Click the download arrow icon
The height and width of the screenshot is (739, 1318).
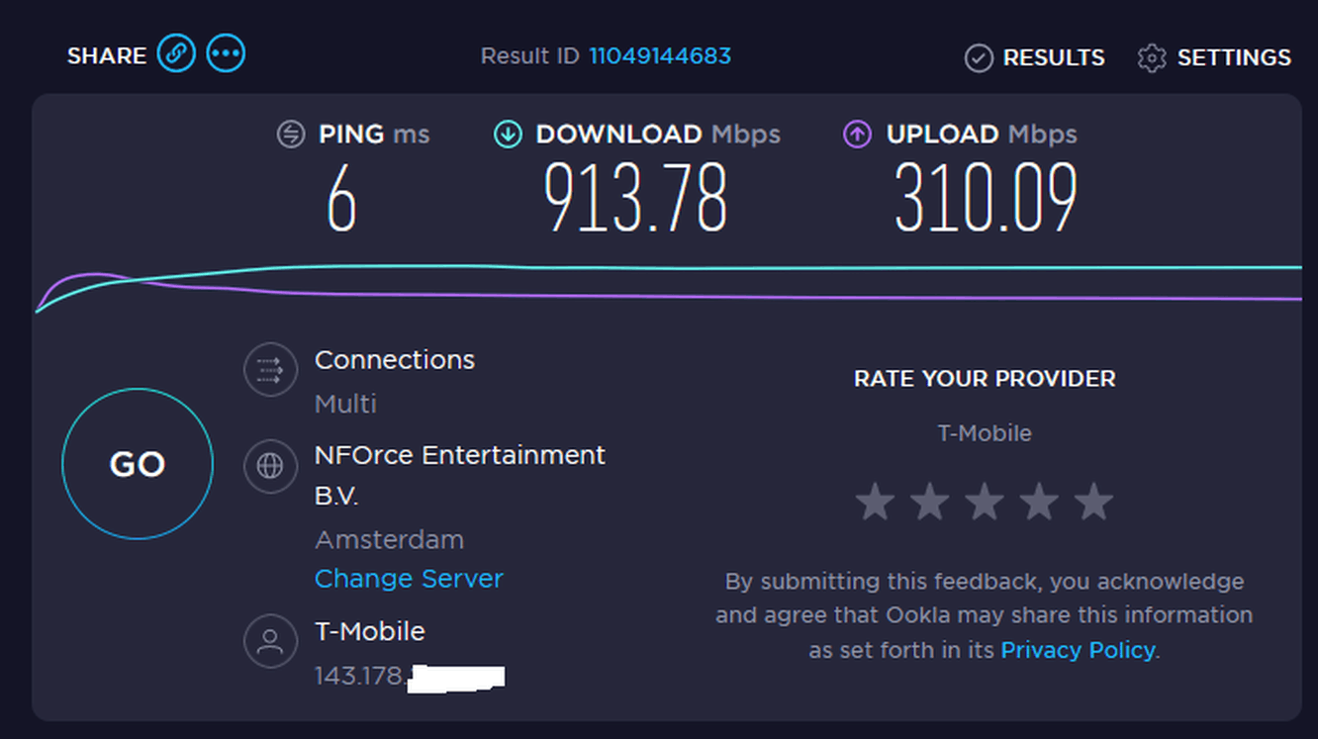click(x=508, y=135)
